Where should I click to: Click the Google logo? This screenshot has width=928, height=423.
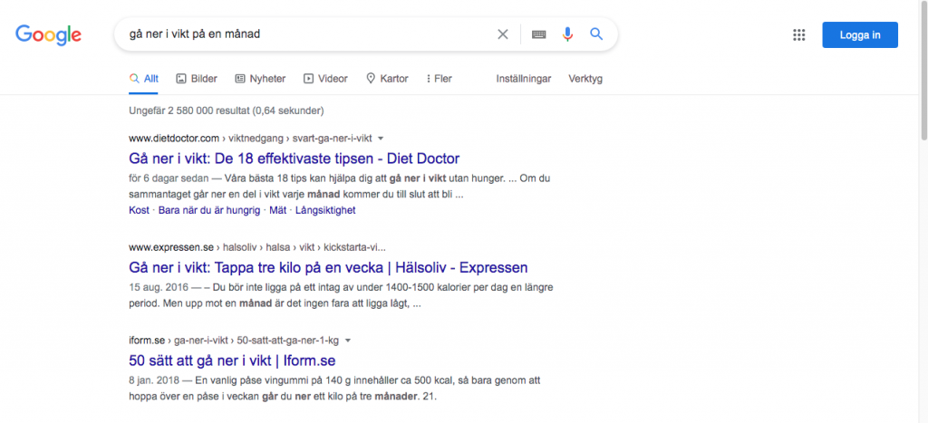coord(49,35)
